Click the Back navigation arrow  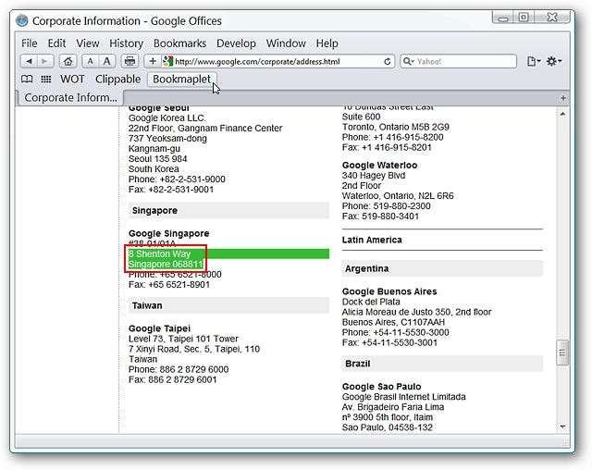pos(27,61)
